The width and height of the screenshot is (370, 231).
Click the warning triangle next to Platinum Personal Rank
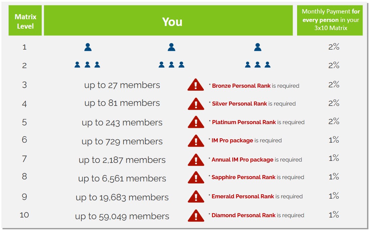point(196,122)
